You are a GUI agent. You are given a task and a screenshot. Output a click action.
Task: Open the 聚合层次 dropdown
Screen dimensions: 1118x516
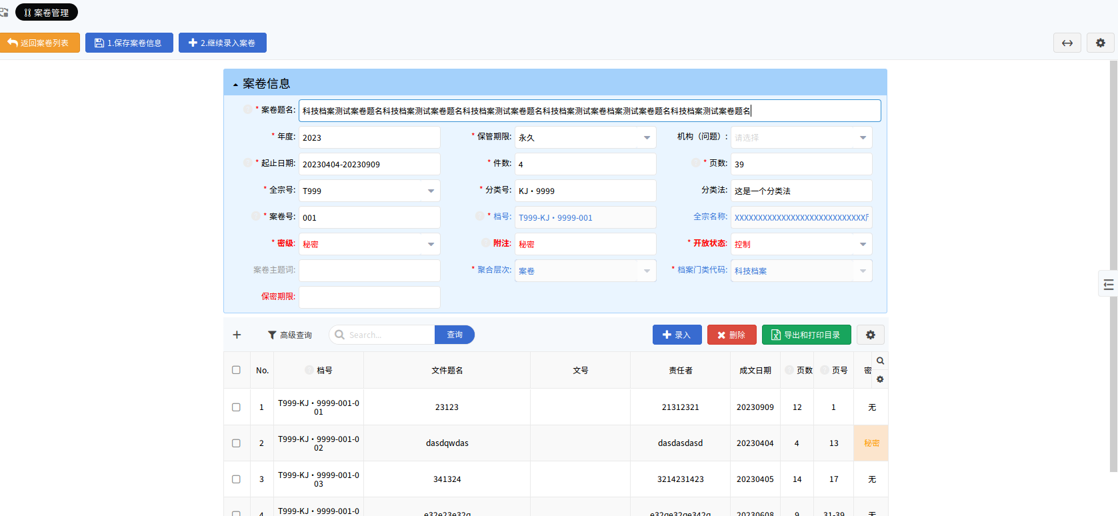(585, 271)
